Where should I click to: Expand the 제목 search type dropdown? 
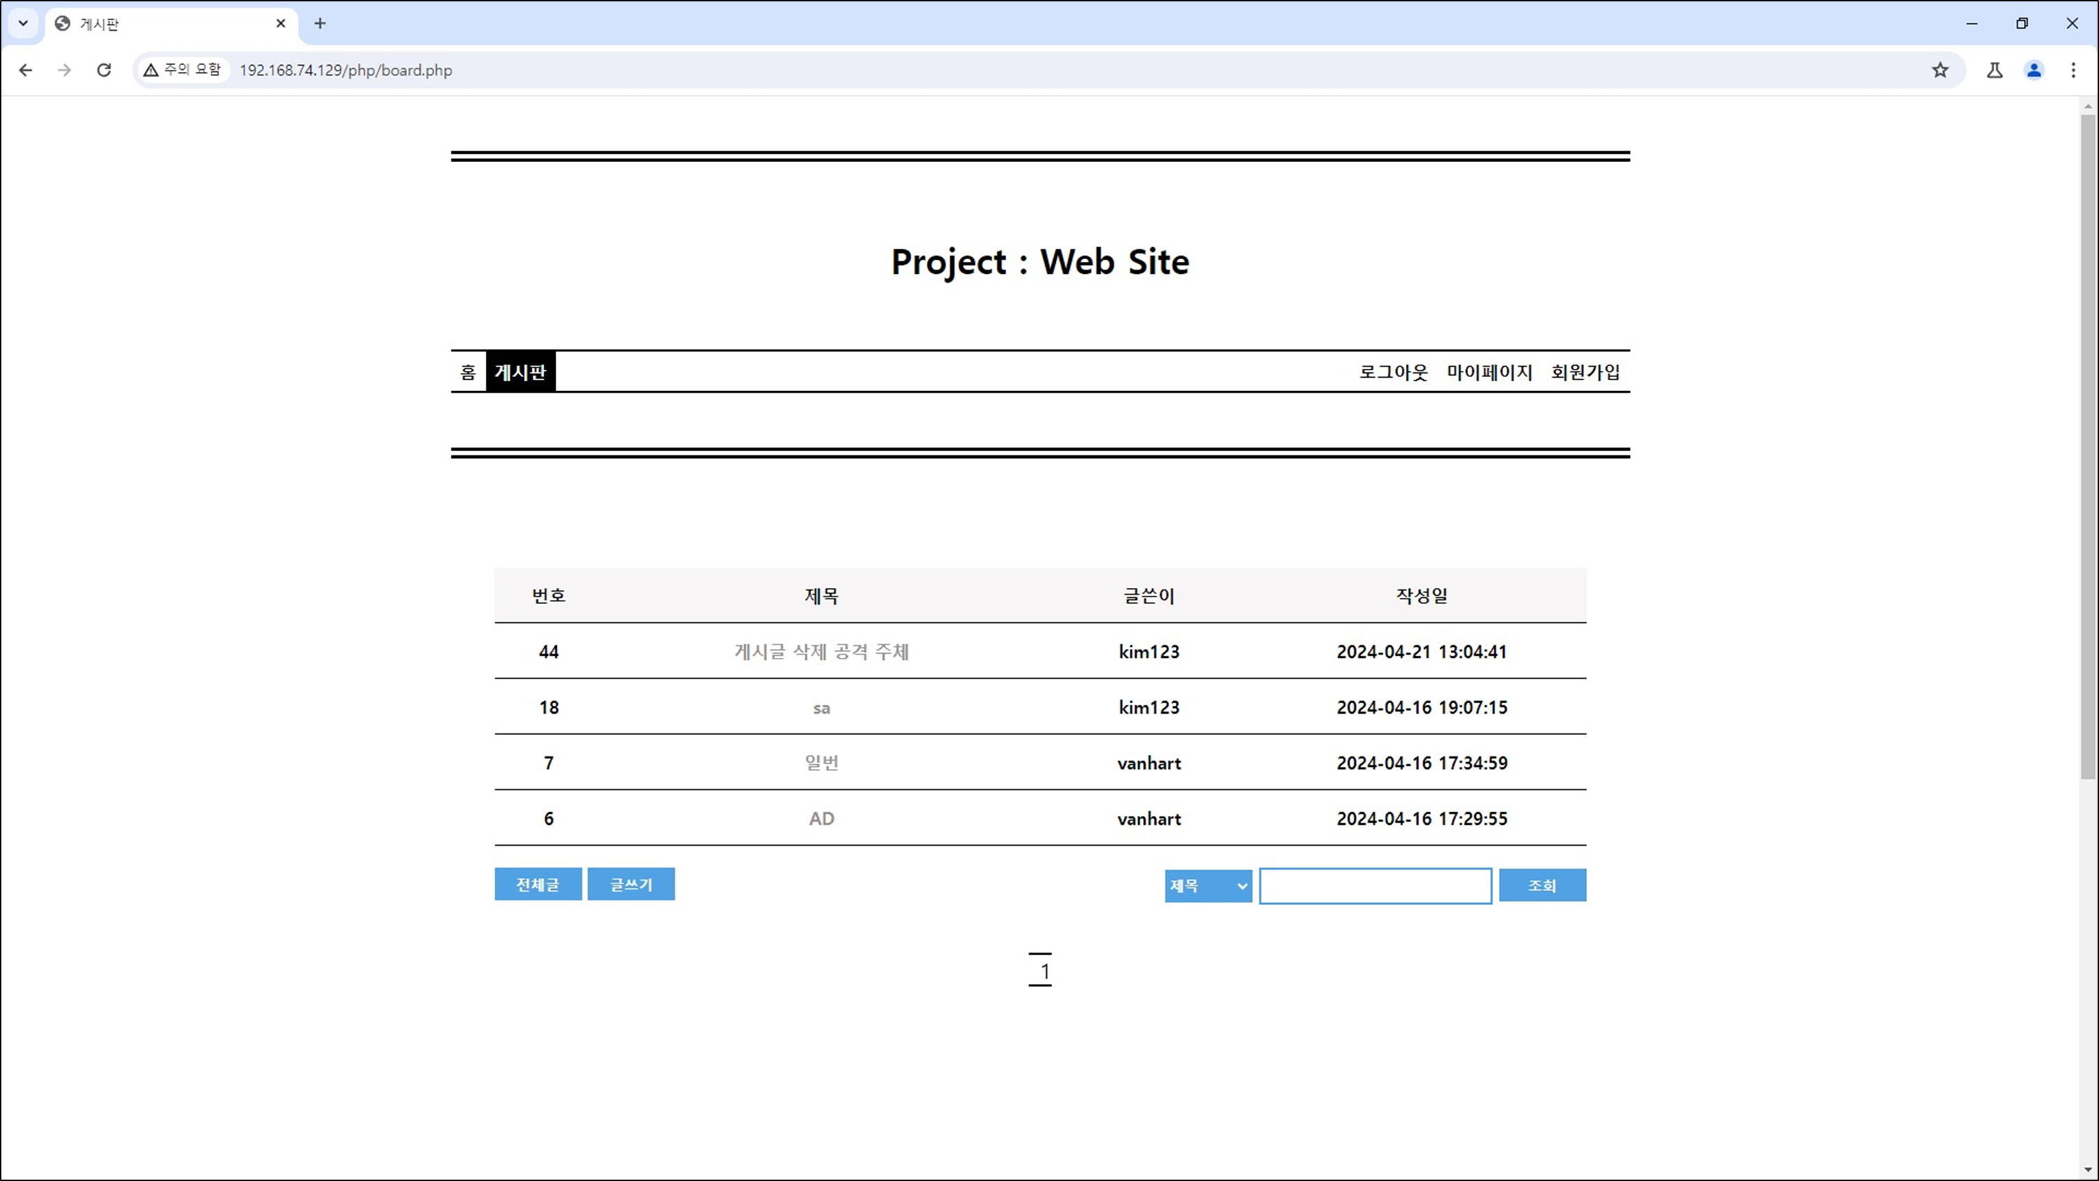coord(1208,886)
